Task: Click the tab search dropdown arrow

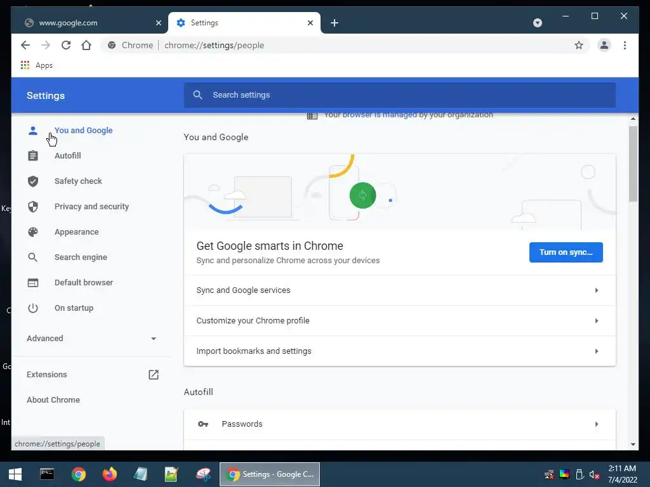Action: tap(537, 23)
